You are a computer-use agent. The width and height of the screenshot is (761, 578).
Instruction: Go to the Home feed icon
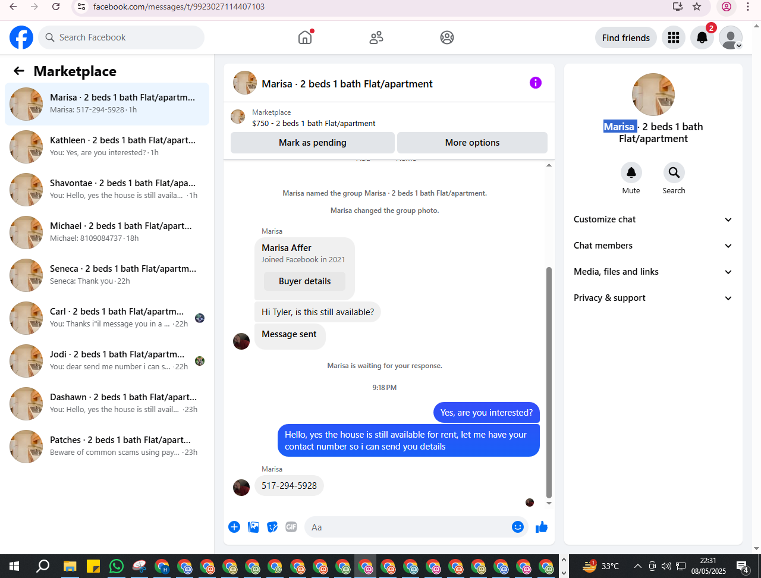pyautogui.click(x=305, y=37)
